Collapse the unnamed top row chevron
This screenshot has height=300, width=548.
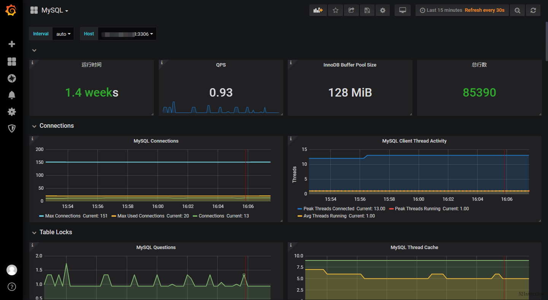pyautogui.click(x=34, y=50)
